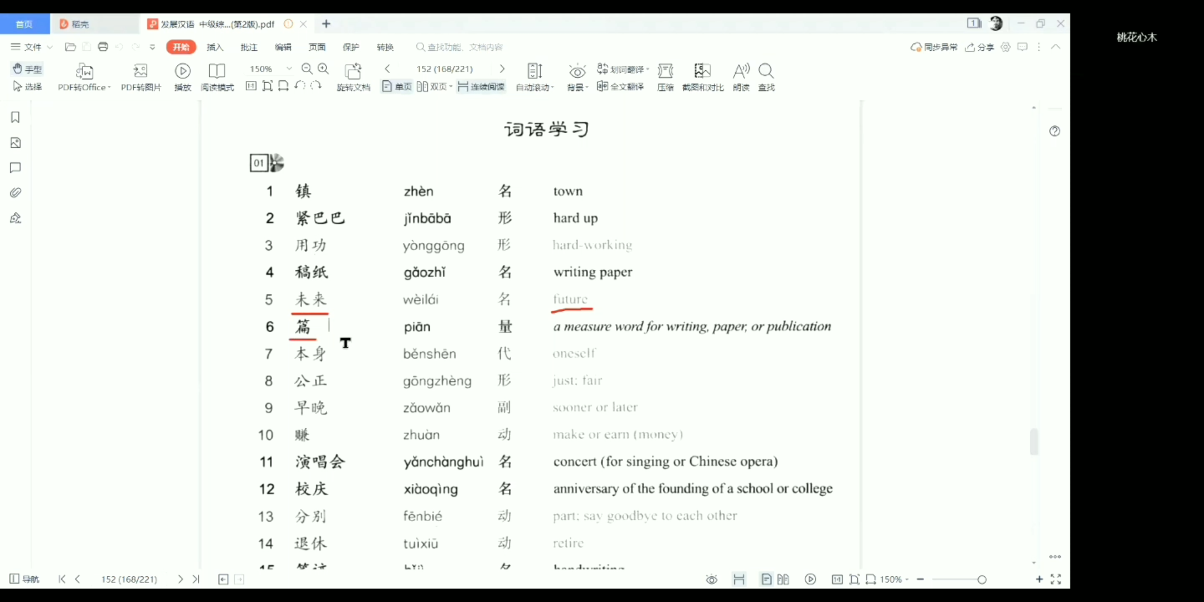Enter fullscreen from status bar
Image resolution: width=1204 pixels, height=602 pixels.
(1056, 579)
